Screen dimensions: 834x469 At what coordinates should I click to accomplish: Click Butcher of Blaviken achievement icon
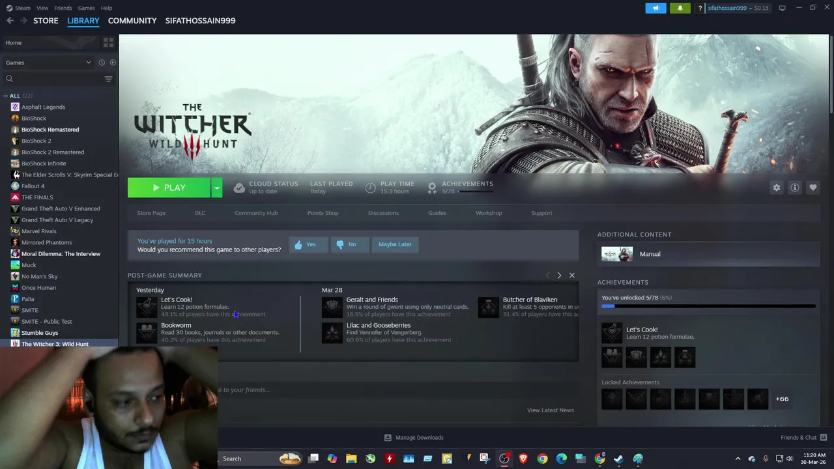(488, 307)
